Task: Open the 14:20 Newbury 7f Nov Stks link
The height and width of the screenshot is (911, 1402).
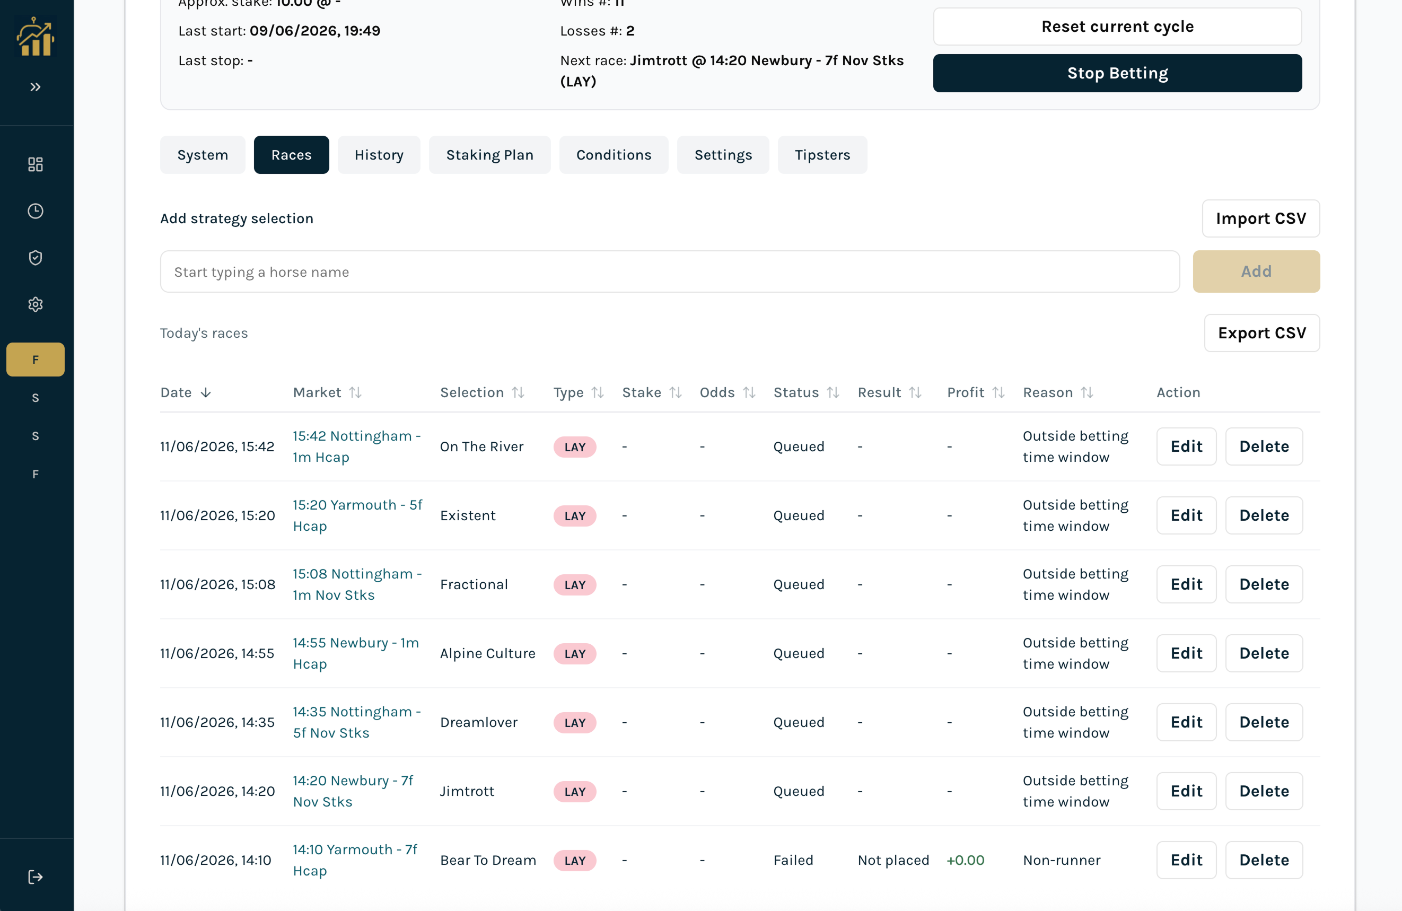Action: (353, 791)
